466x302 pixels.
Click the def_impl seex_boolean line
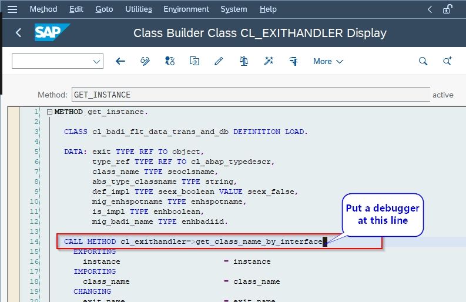[195, 192]
